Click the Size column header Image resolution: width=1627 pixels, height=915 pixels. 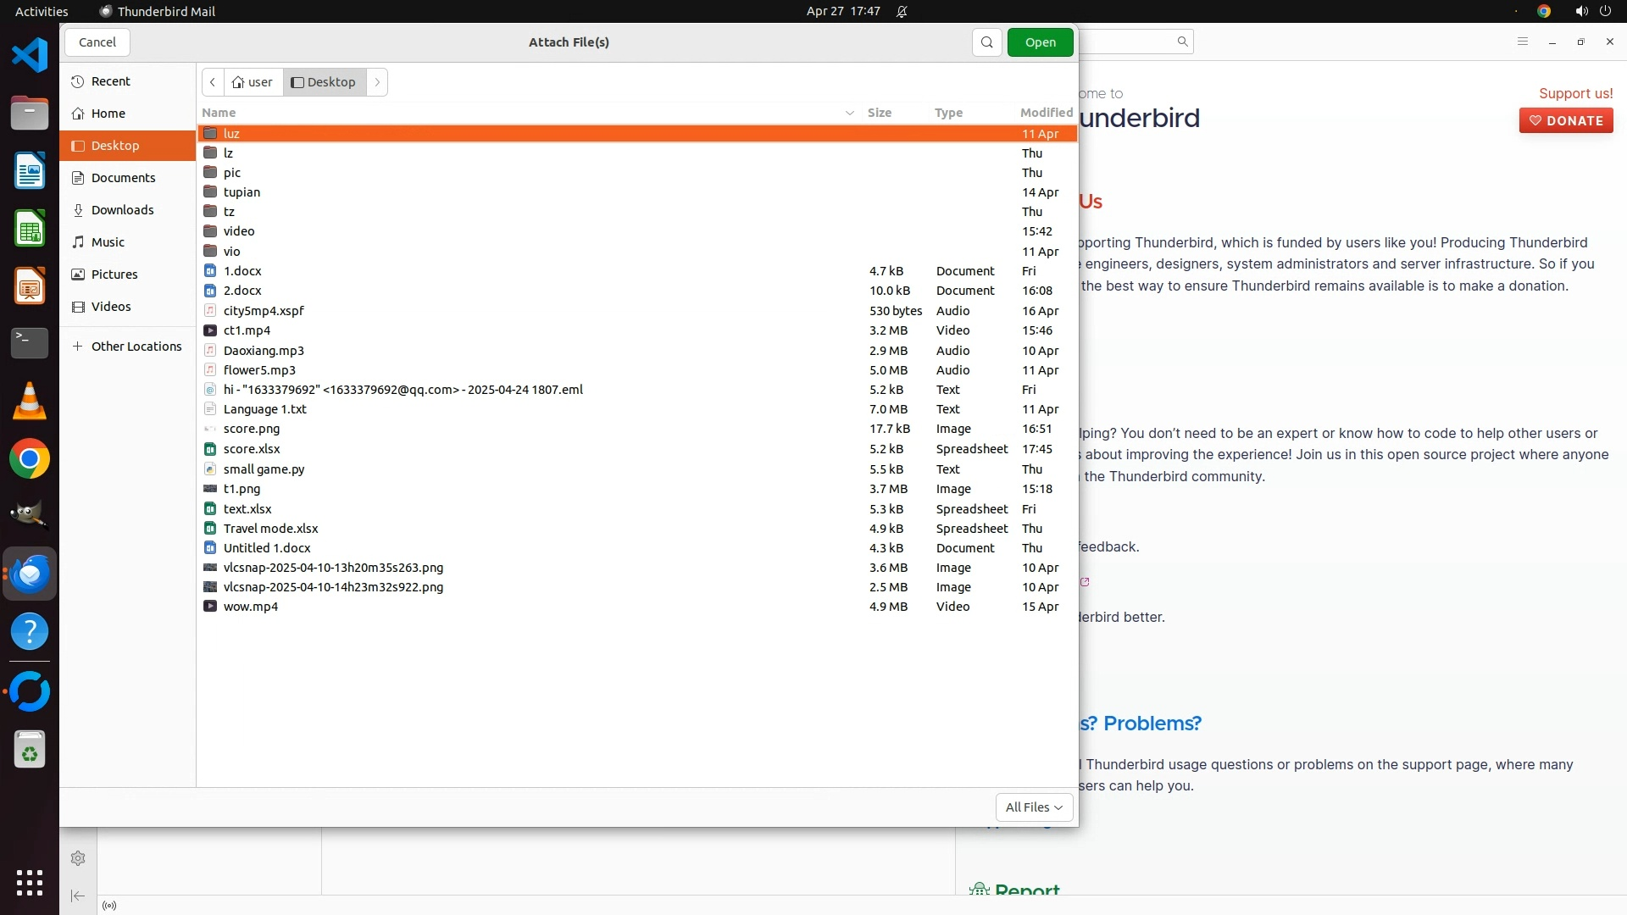click(x=879, y=113)
